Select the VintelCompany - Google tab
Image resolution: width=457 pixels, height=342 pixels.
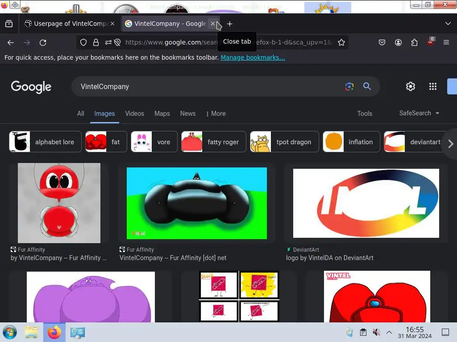coord(170,24)
